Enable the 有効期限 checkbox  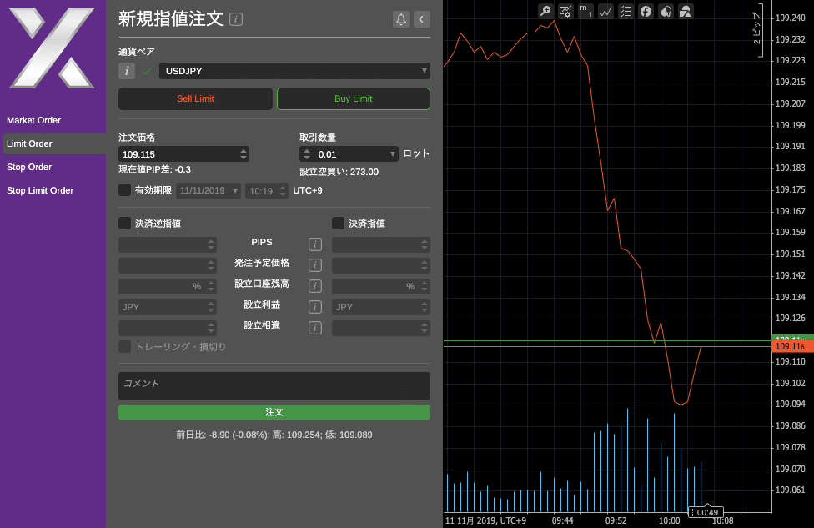point(124,189)
